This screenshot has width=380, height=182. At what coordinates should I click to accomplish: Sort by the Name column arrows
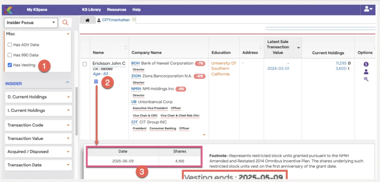[x=125, y=47]
